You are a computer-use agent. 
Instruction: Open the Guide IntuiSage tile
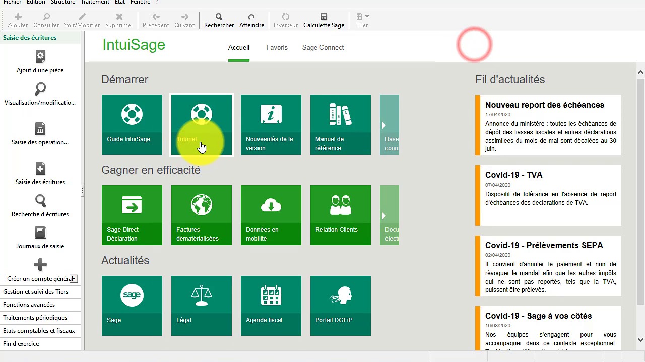click(x=132, y=125)
